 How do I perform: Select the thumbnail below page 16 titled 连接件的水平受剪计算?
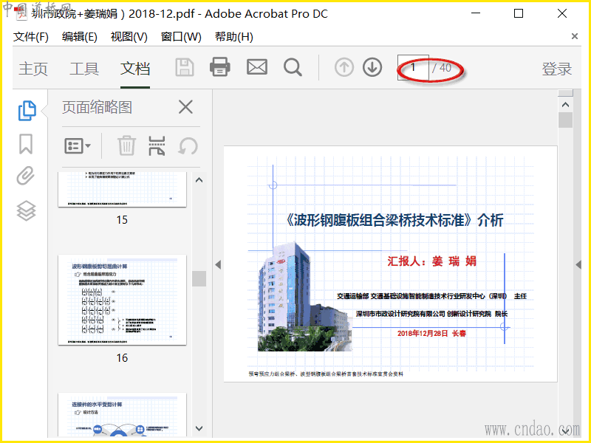(122, 415)
